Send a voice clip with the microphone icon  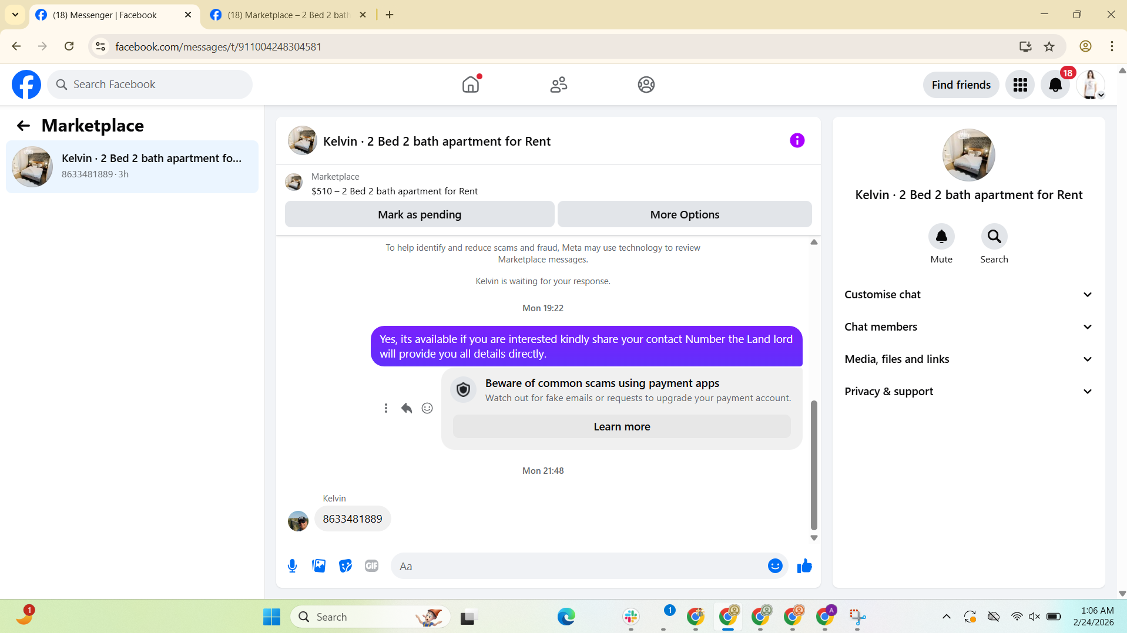pyautogui.click(x=292, y=566)
